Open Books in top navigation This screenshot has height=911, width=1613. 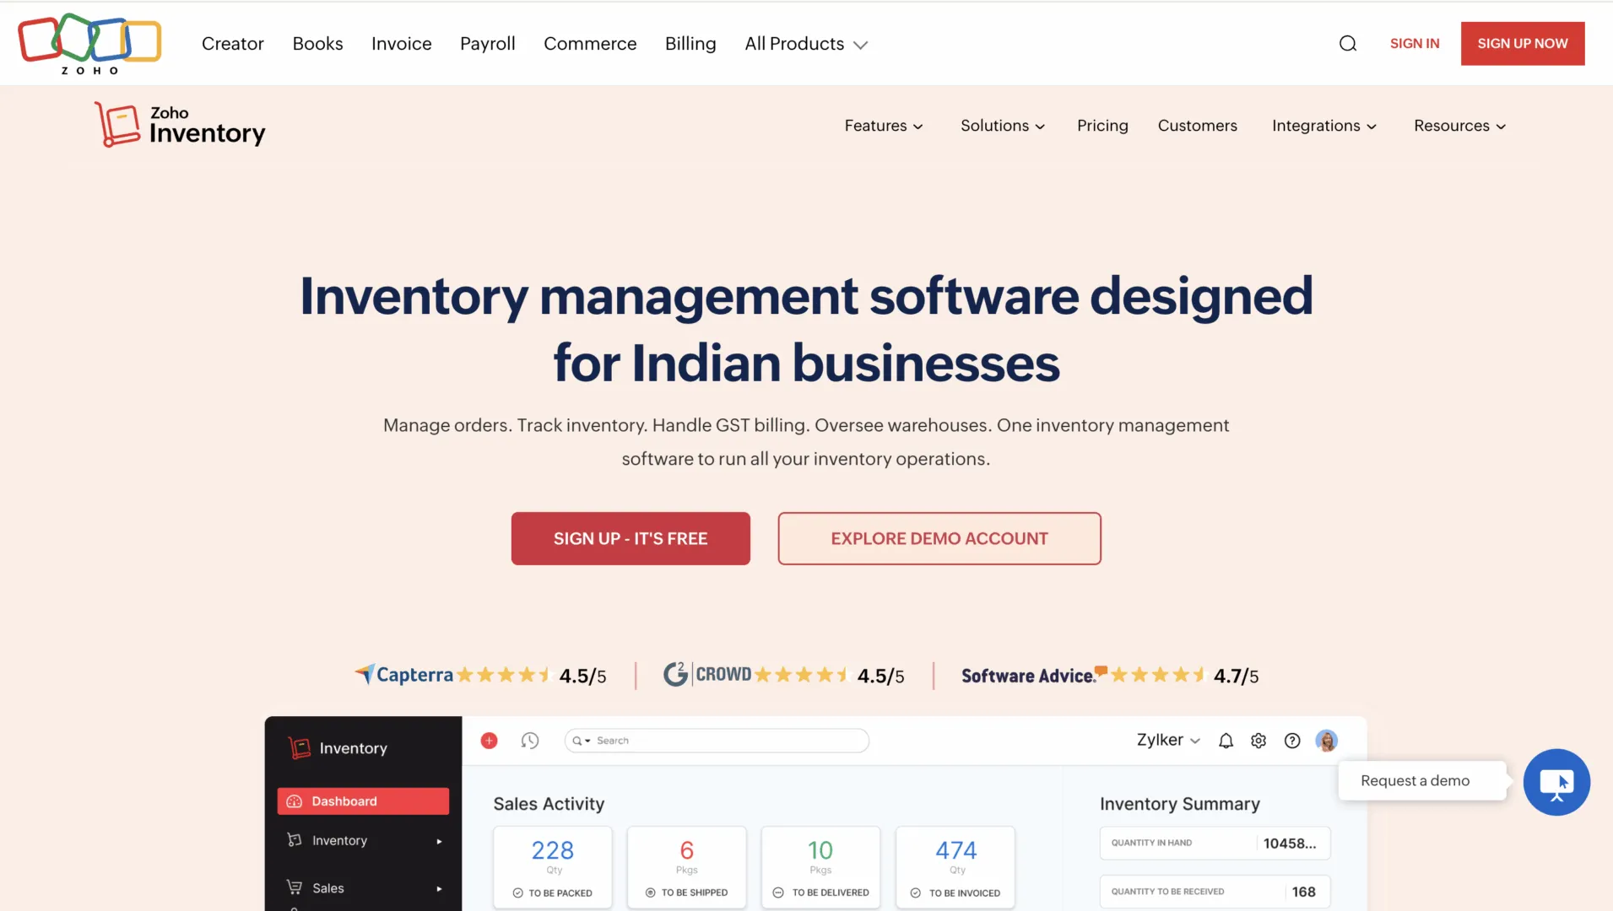(317, 44)
